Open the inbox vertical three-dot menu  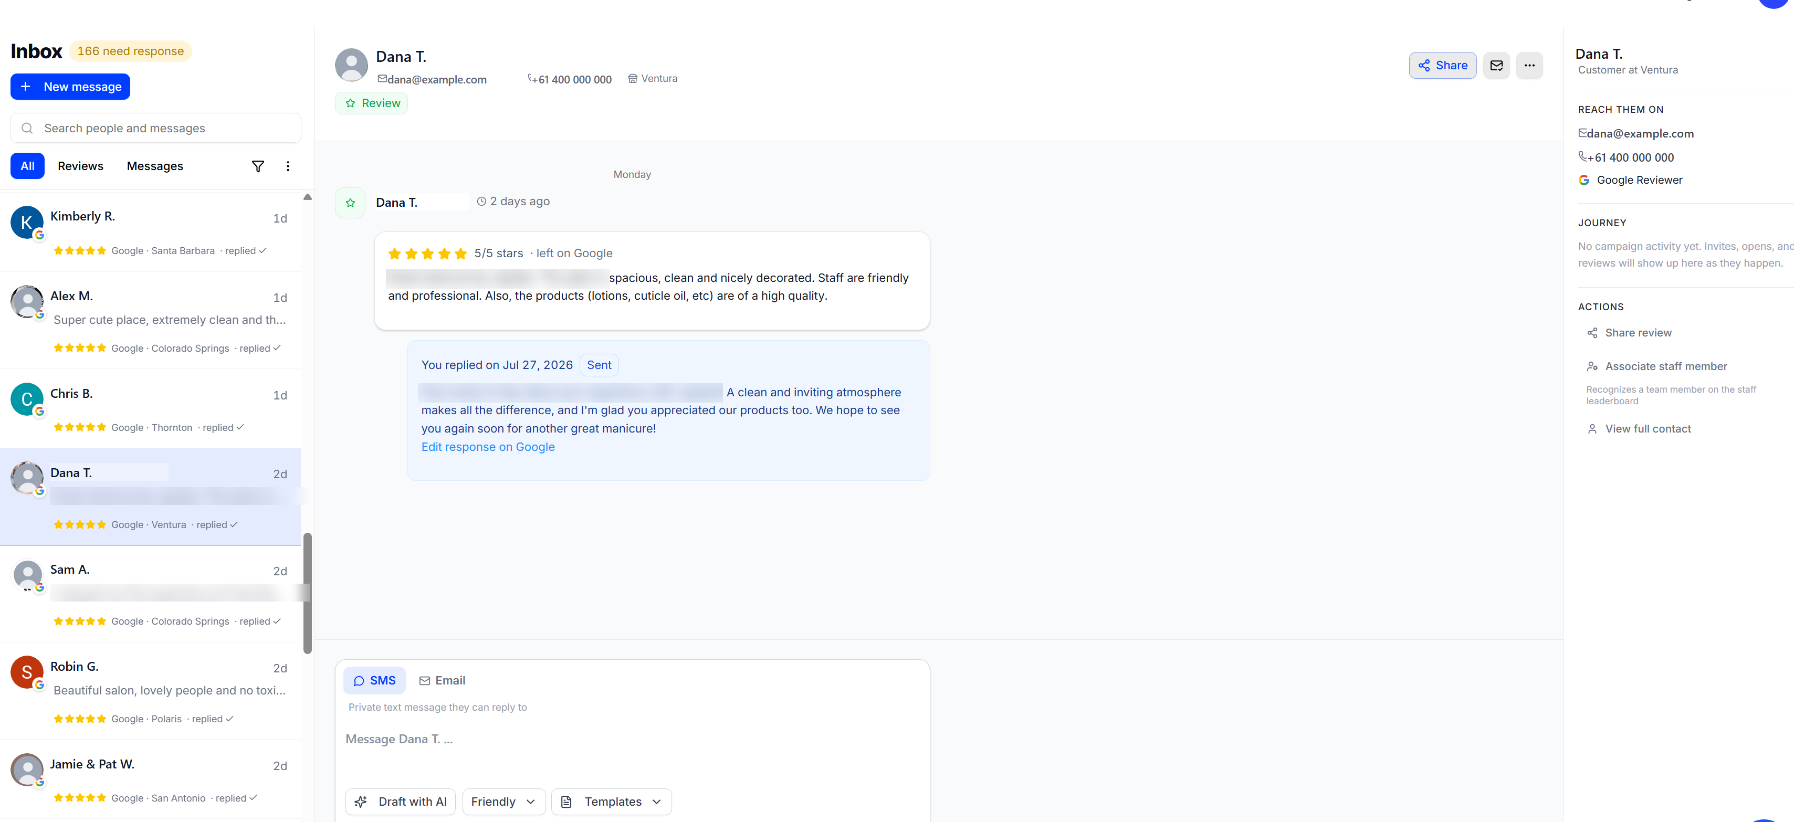(288, 166)
